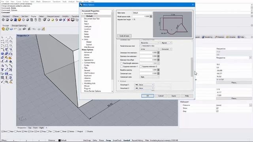Check Suppress extension 2

coord(141,67)
